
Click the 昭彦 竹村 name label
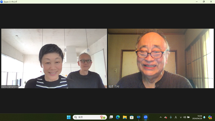(x=114, y=87)
